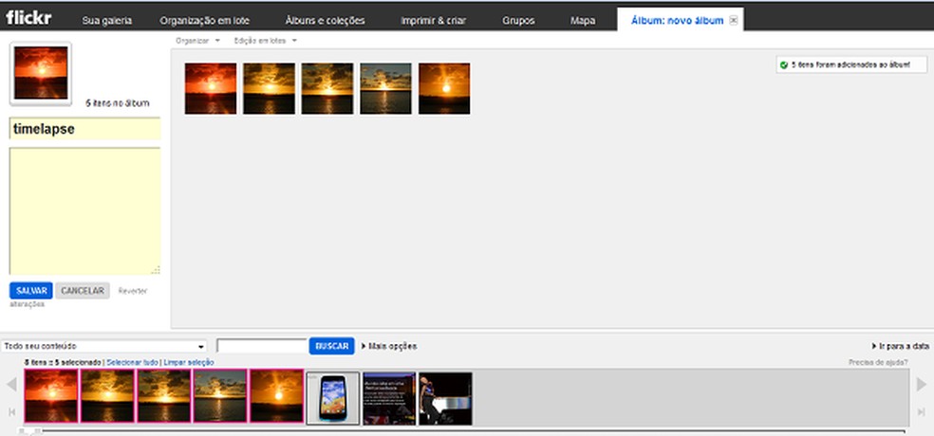This screenshot has height=436, width=934.
Task: Go to the previous filmstrip page arrow
Action: [11, 385]
